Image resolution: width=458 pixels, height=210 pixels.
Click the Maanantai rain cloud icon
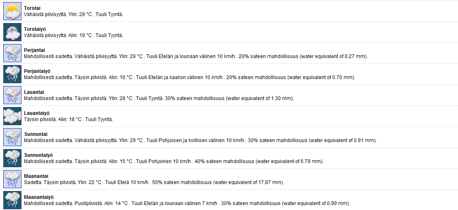tap(12, 179)
